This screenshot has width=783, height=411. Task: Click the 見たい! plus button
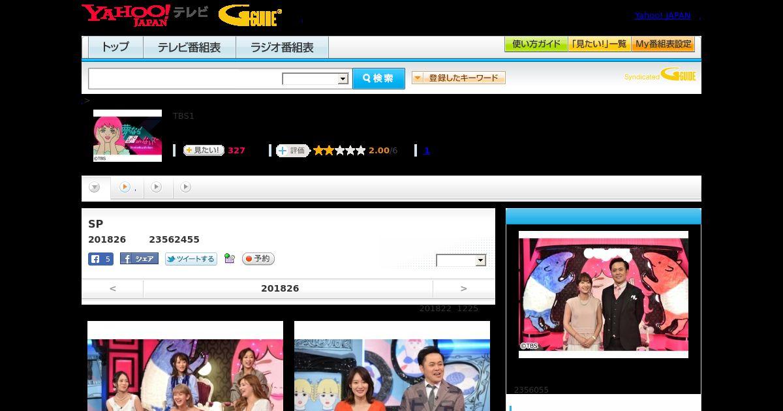point(204,150)
